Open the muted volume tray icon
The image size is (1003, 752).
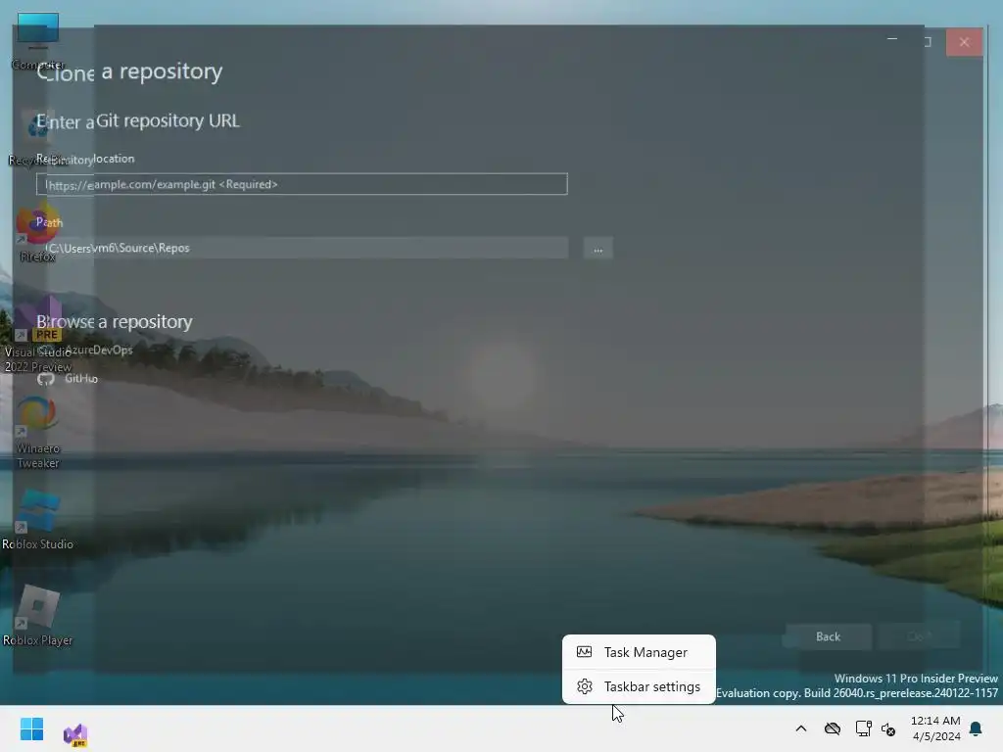tap(888, 728)
